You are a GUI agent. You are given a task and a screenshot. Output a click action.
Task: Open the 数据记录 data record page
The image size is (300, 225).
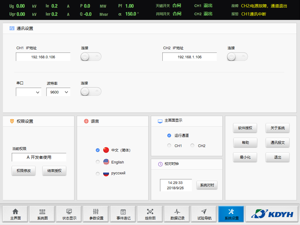click(x=177, y=214)
